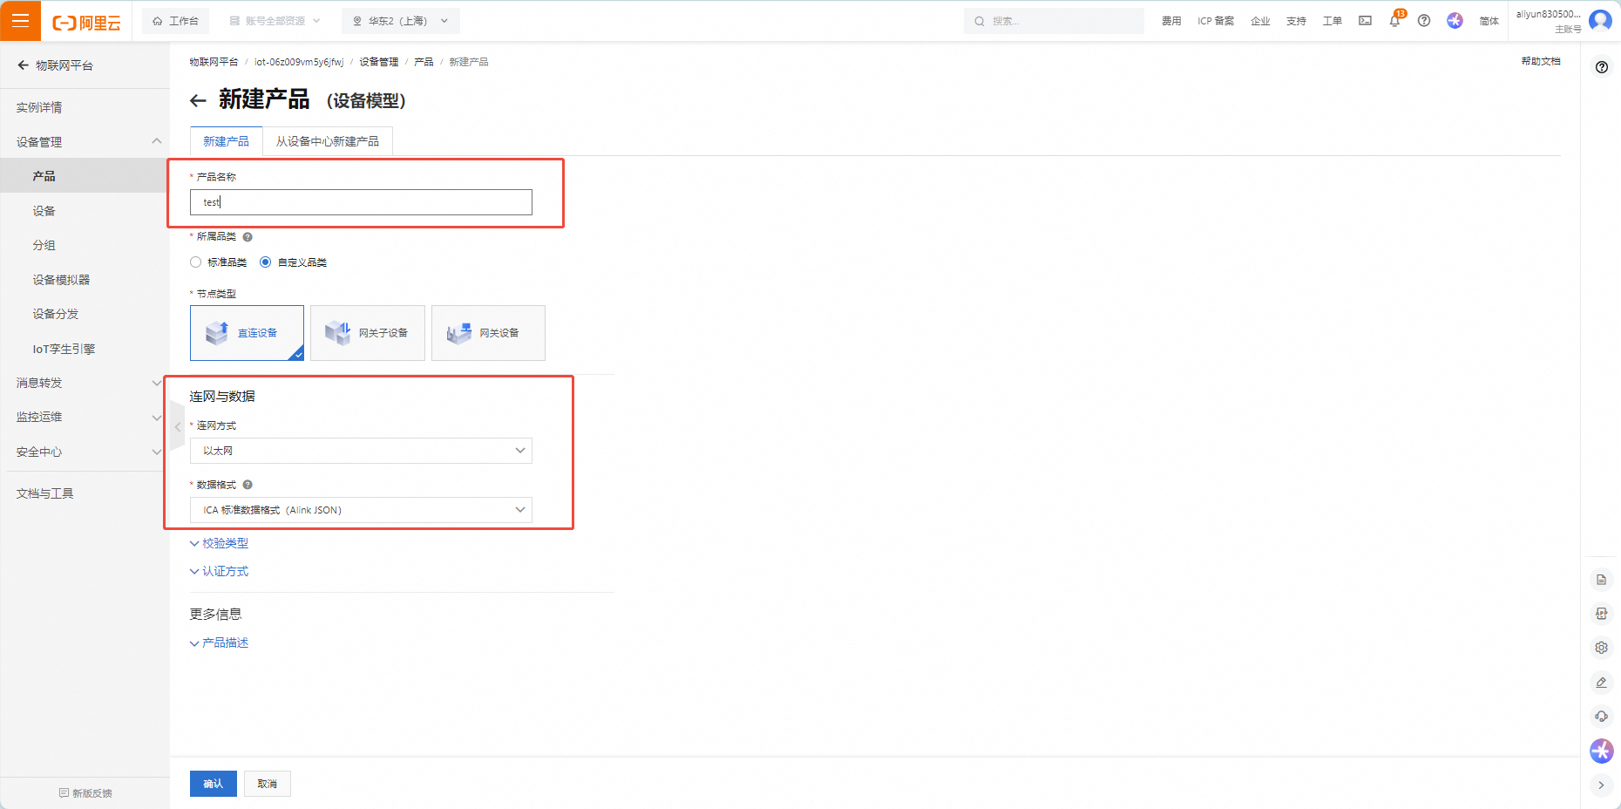Open the 支持 top menu
The width and height of the screenshot is (1621, 809).
(x=1296, y=21)
